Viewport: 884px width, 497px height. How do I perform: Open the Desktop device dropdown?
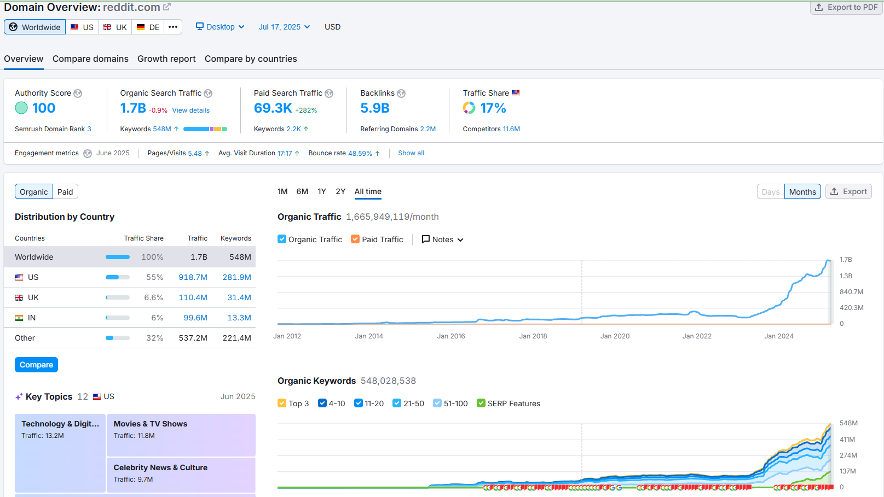(x=220, y=27)
